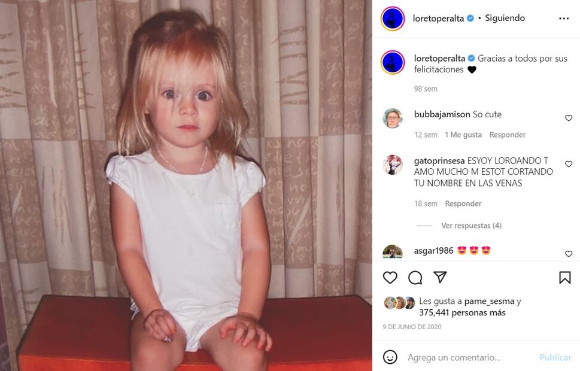Share post via paper plane icon

440,277
